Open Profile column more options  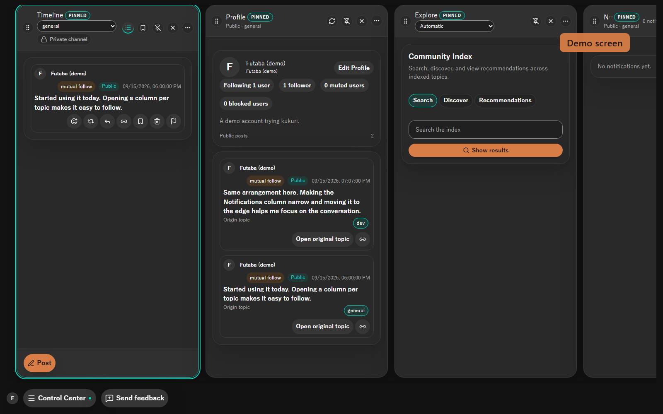(377, 21)
